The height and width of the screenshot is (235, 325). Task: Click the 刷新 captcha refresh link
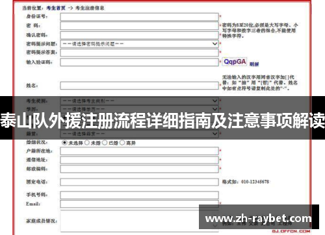click(x=254, y=64)
